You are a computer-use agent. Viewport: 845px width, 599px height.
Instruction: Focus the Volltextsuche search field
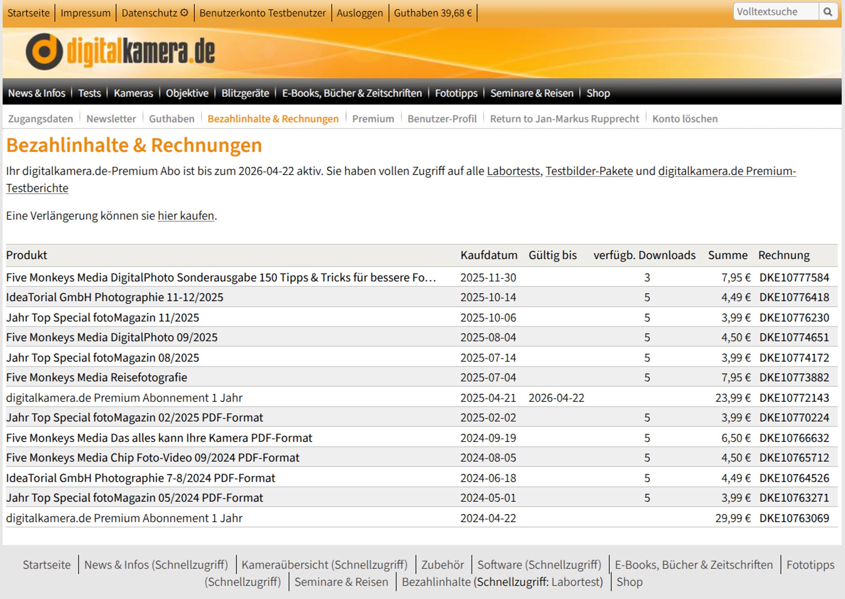click(776, 12)
